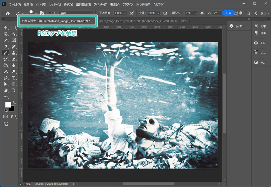Select the Eyedropper tool

click(6, 46)
